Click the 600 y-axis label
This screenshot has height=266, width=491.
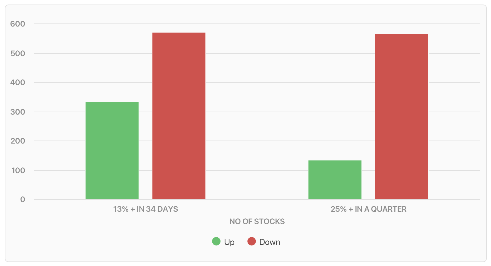point(17,24)
